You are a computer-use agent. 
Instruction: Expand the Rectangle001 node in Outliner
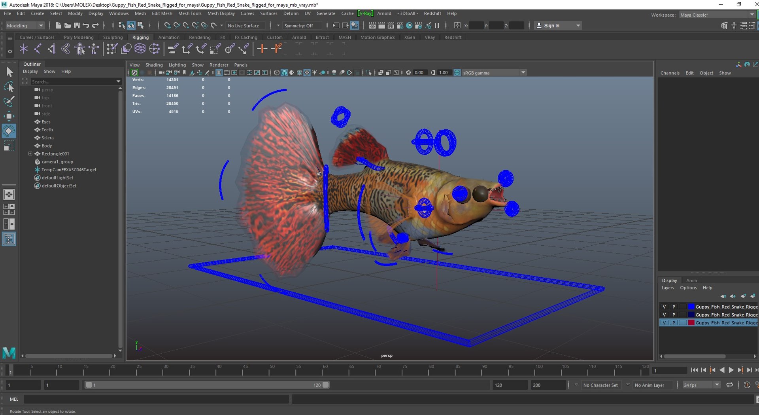tap(30, 153)
